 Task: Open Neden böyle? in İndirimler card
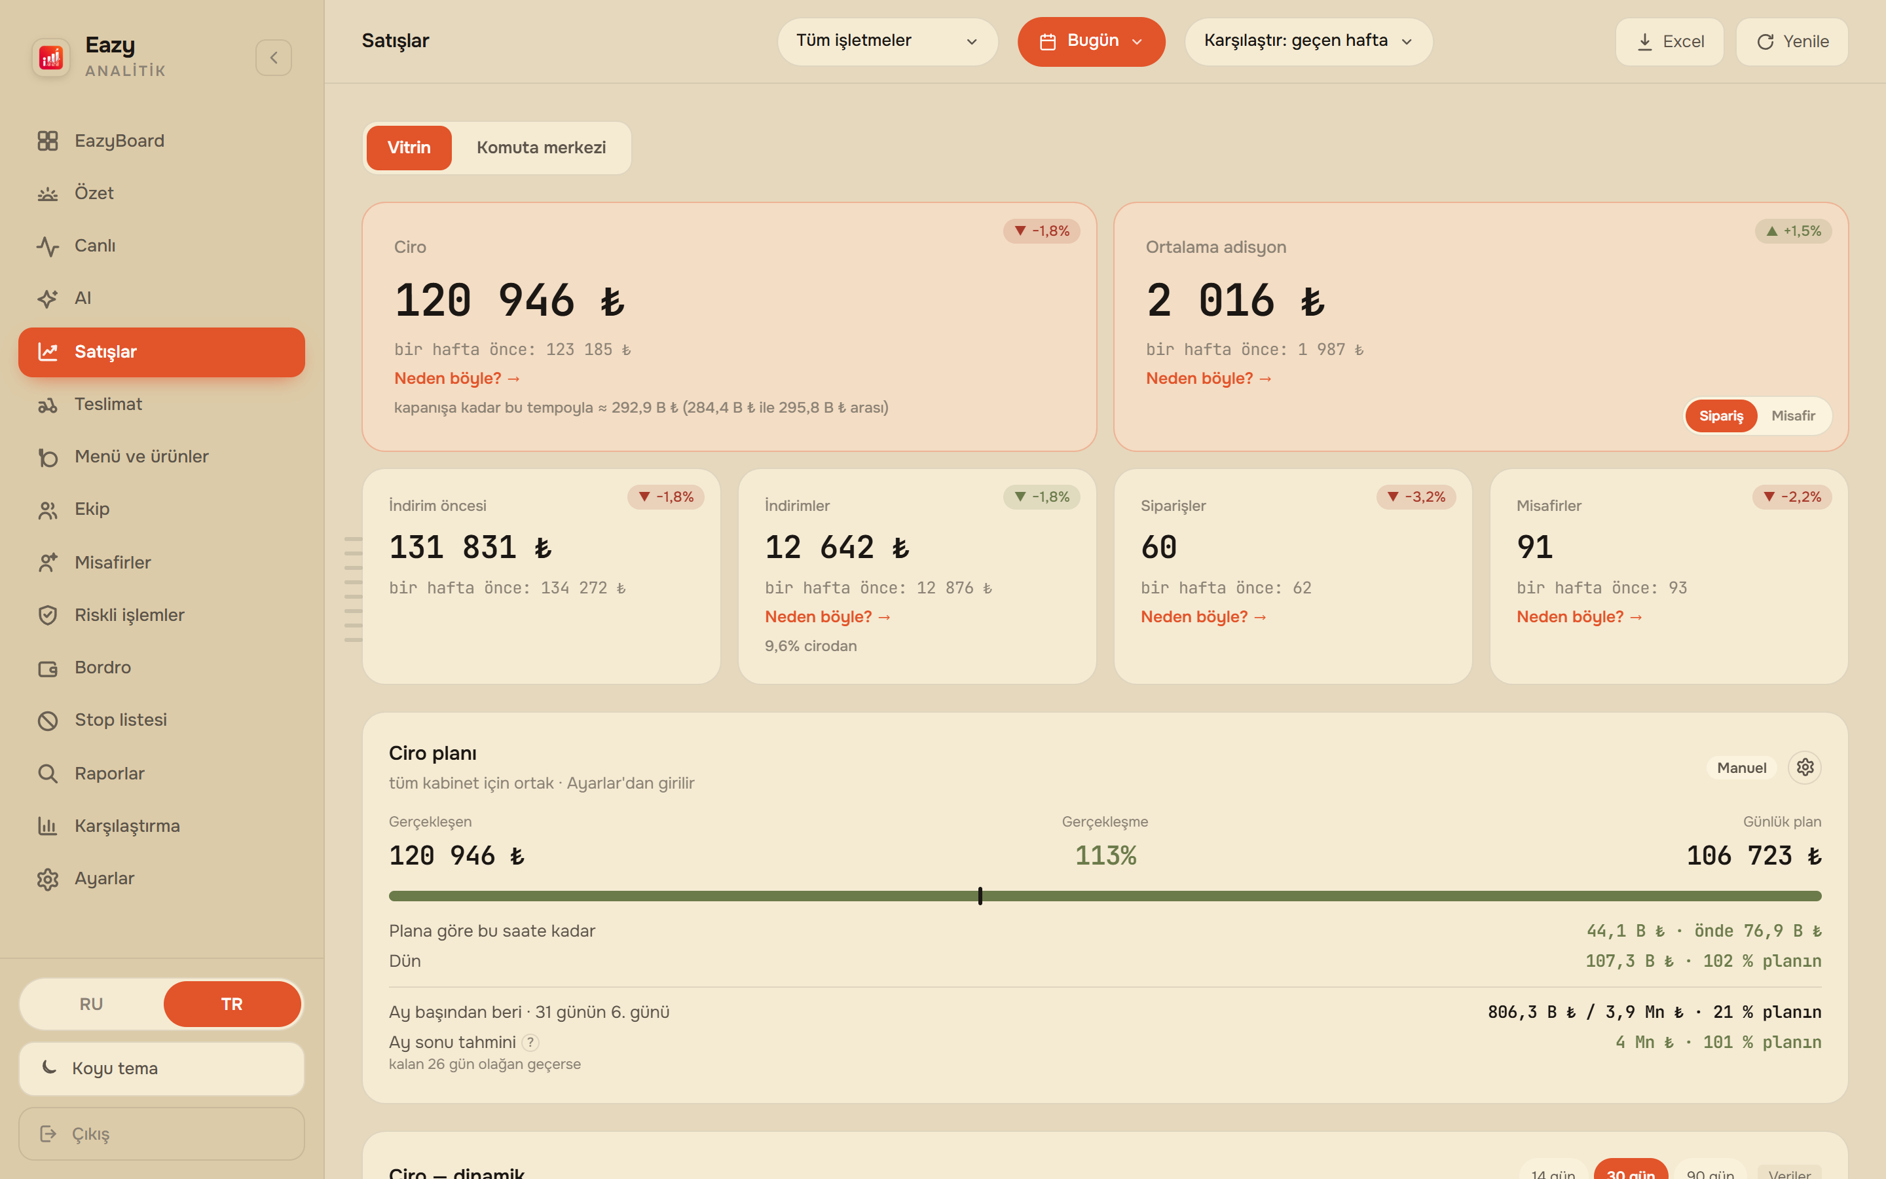[x=828, y=617]
